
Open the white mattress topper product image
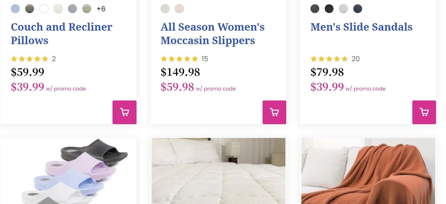218,171
